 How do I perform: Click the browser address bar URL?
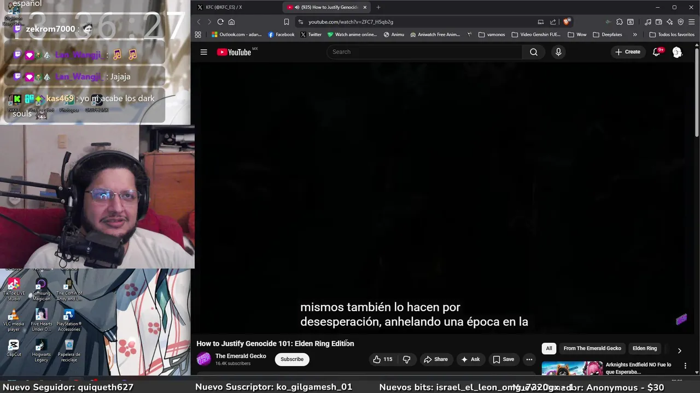pos(351,22)
